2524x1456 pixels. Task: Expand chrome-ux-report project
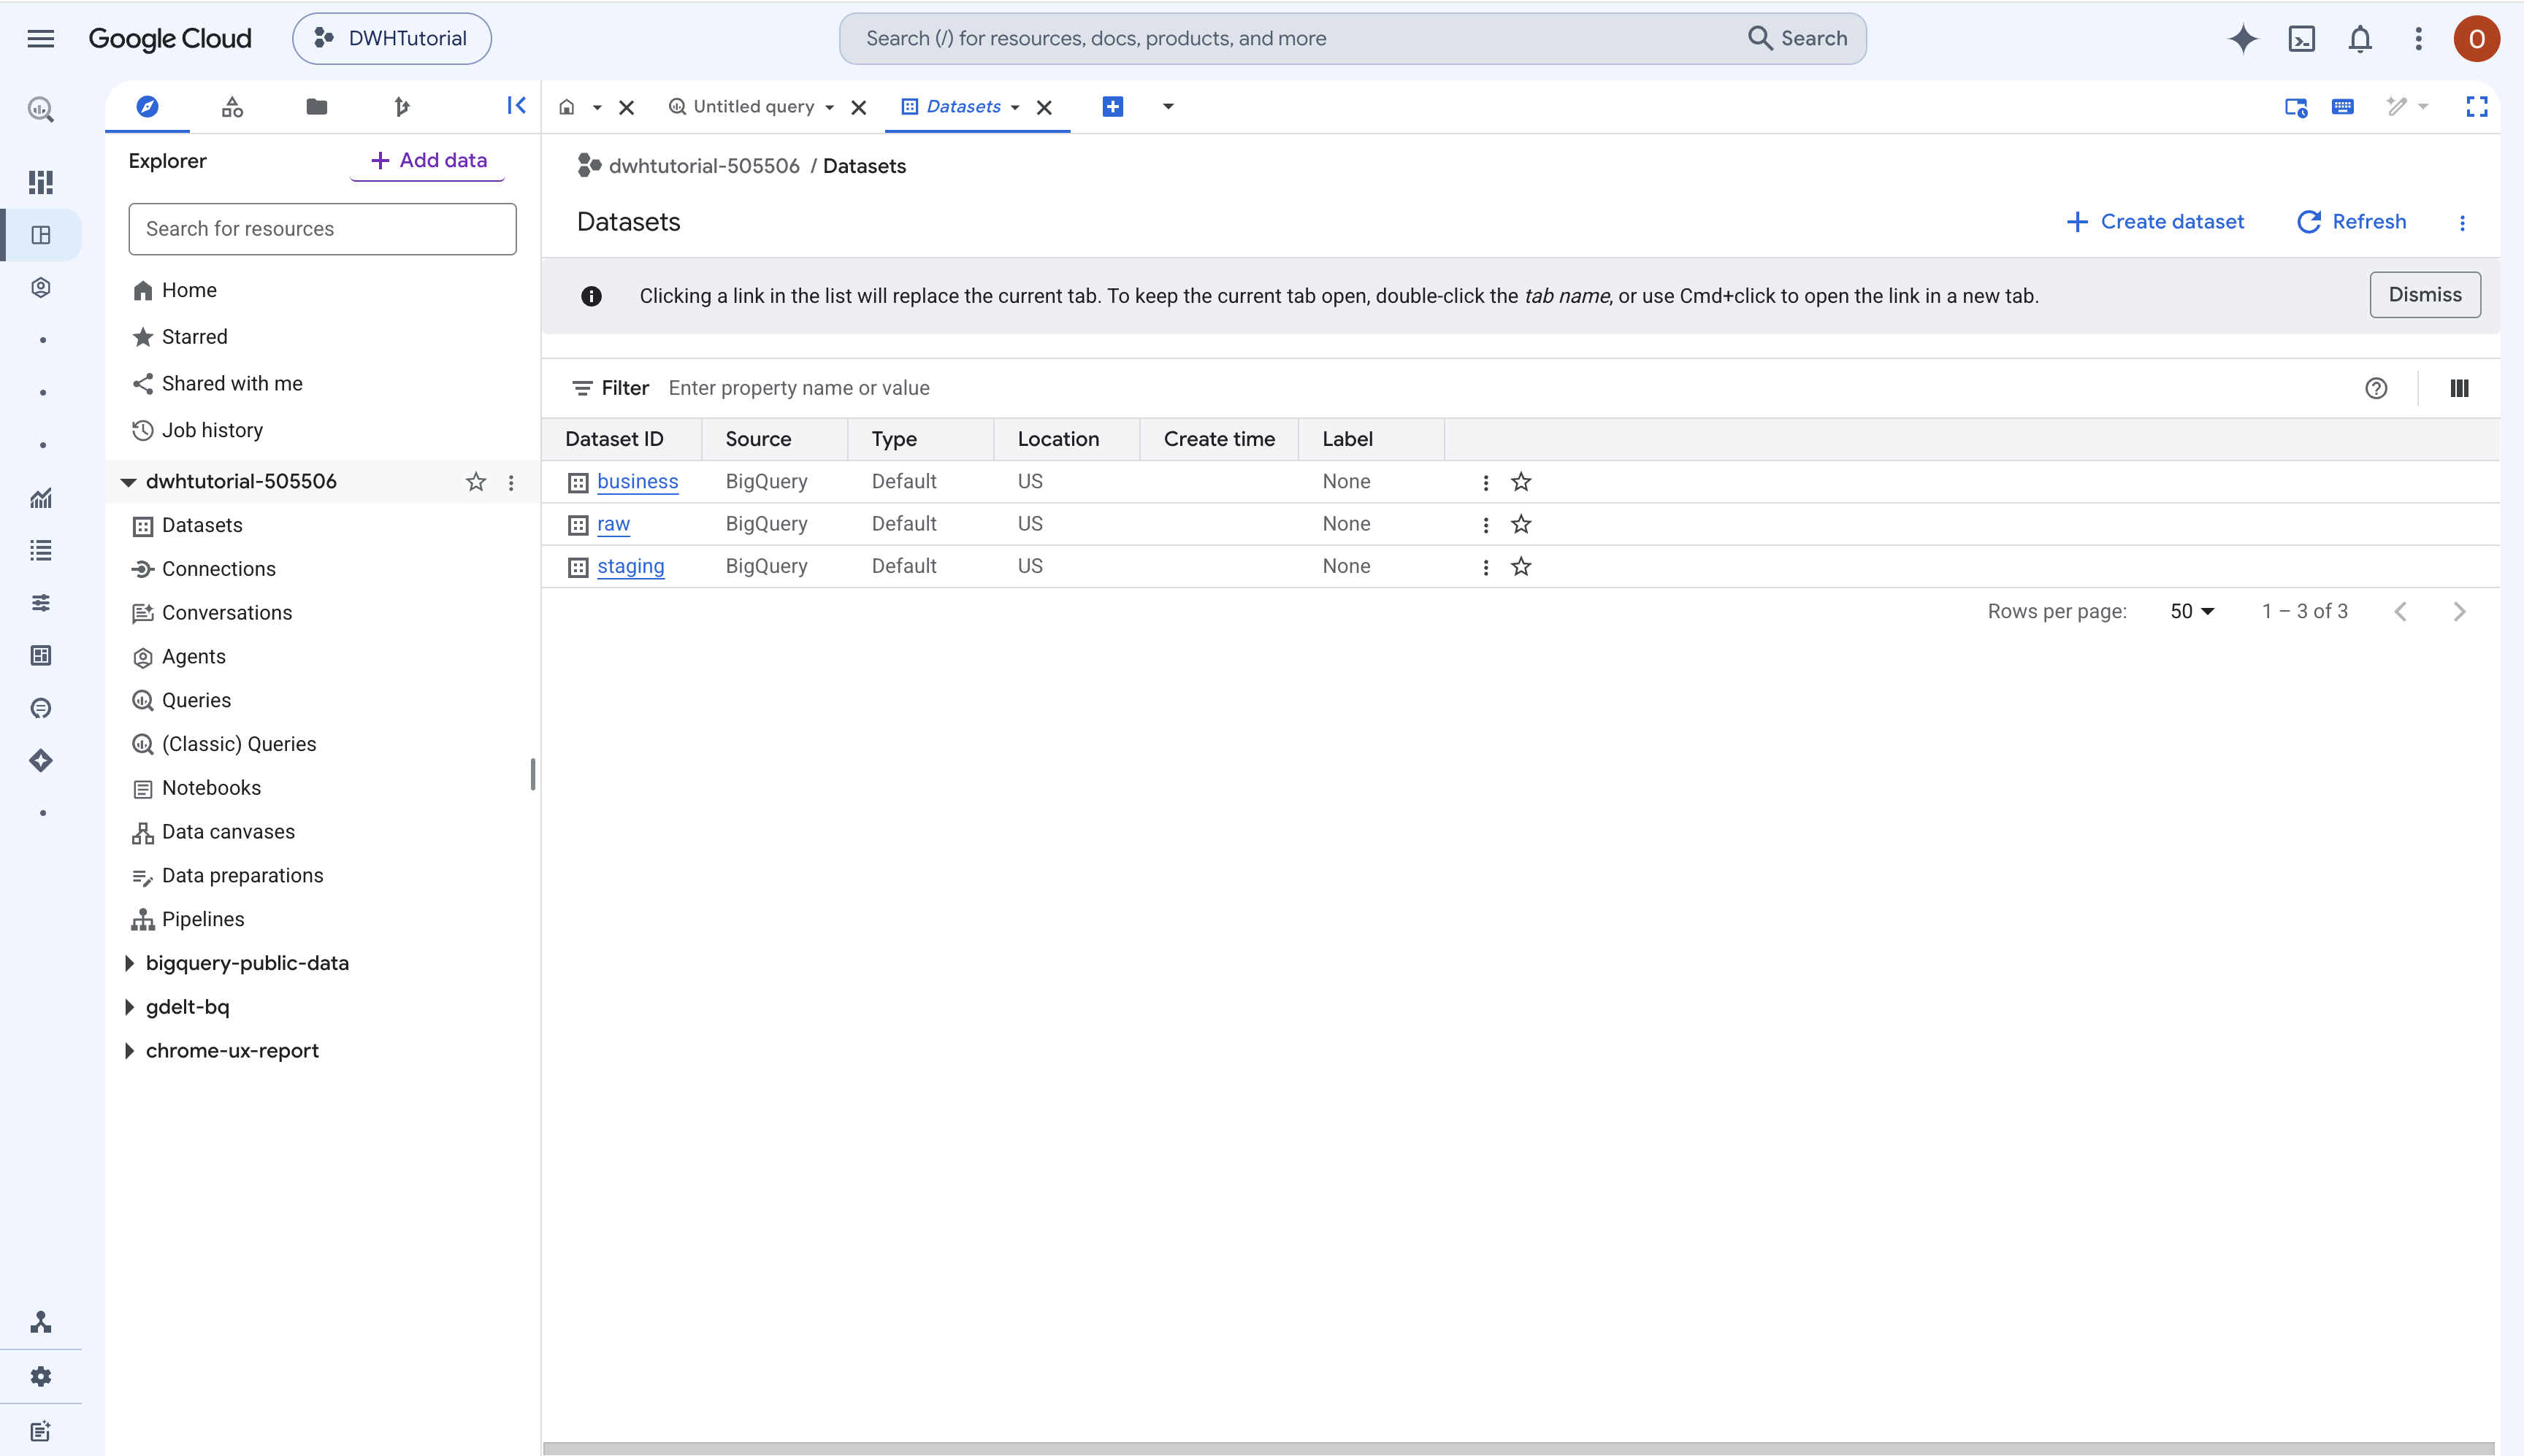pos(128,1051)
